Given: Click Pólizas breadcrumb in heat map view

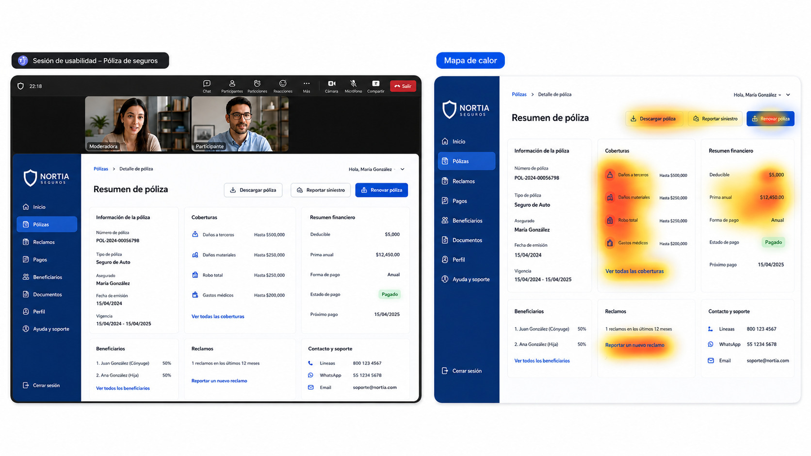Looking at the screenshot, I should 519,94.
